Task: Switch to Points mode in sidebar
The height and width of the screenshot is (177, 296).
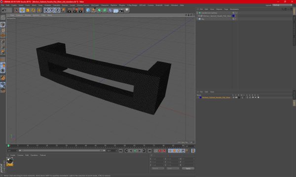Action: 3,41
